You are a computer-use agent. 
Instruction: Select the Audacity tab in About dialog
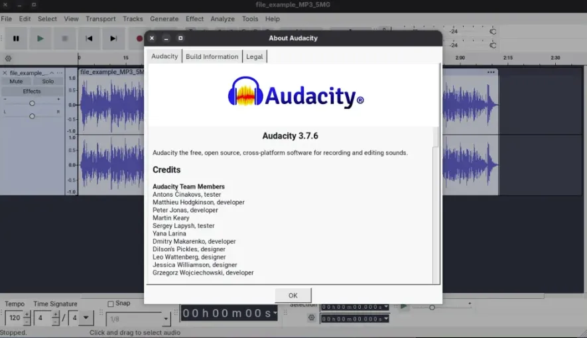point(164,56)
